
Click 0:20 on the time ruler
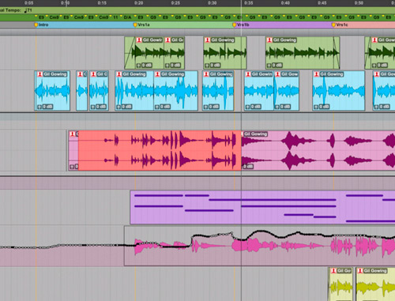click(138, 3)
